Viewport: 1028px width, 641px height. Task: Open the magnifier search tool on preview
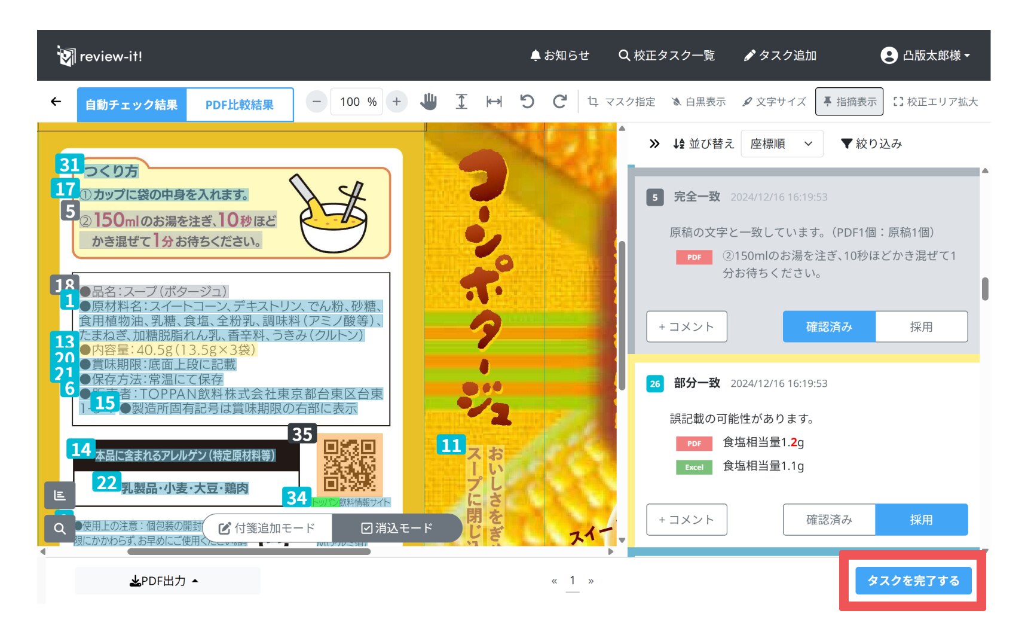60,529
